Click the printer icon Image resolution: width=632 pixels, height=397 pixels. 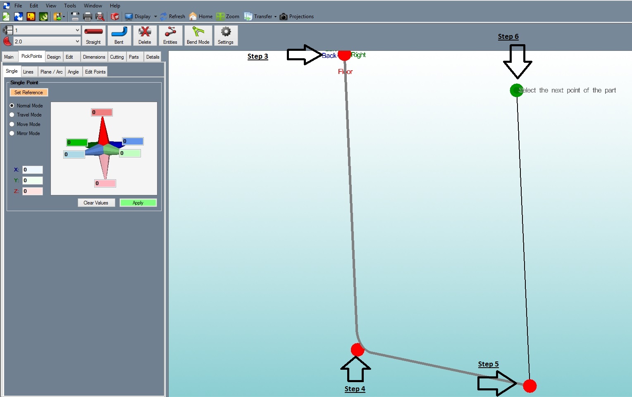88,17
